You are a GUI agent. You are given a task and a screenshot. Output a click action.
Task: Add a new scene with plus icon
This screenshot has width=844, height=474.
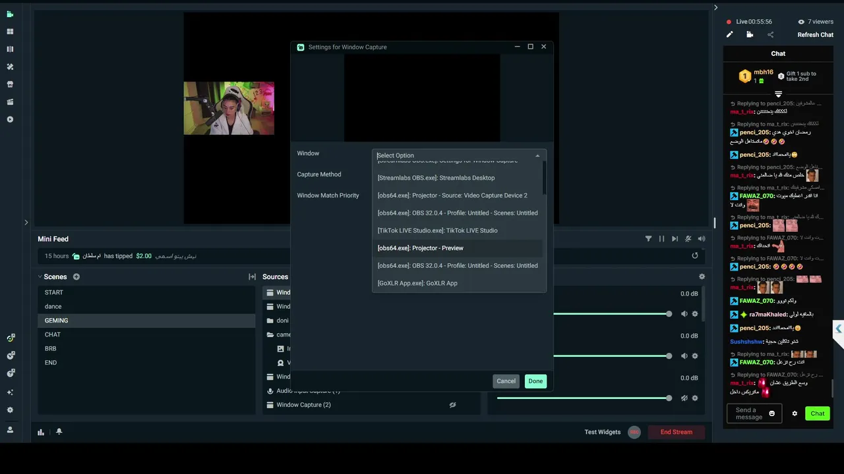pyautogui.click(x=76, y=276)
